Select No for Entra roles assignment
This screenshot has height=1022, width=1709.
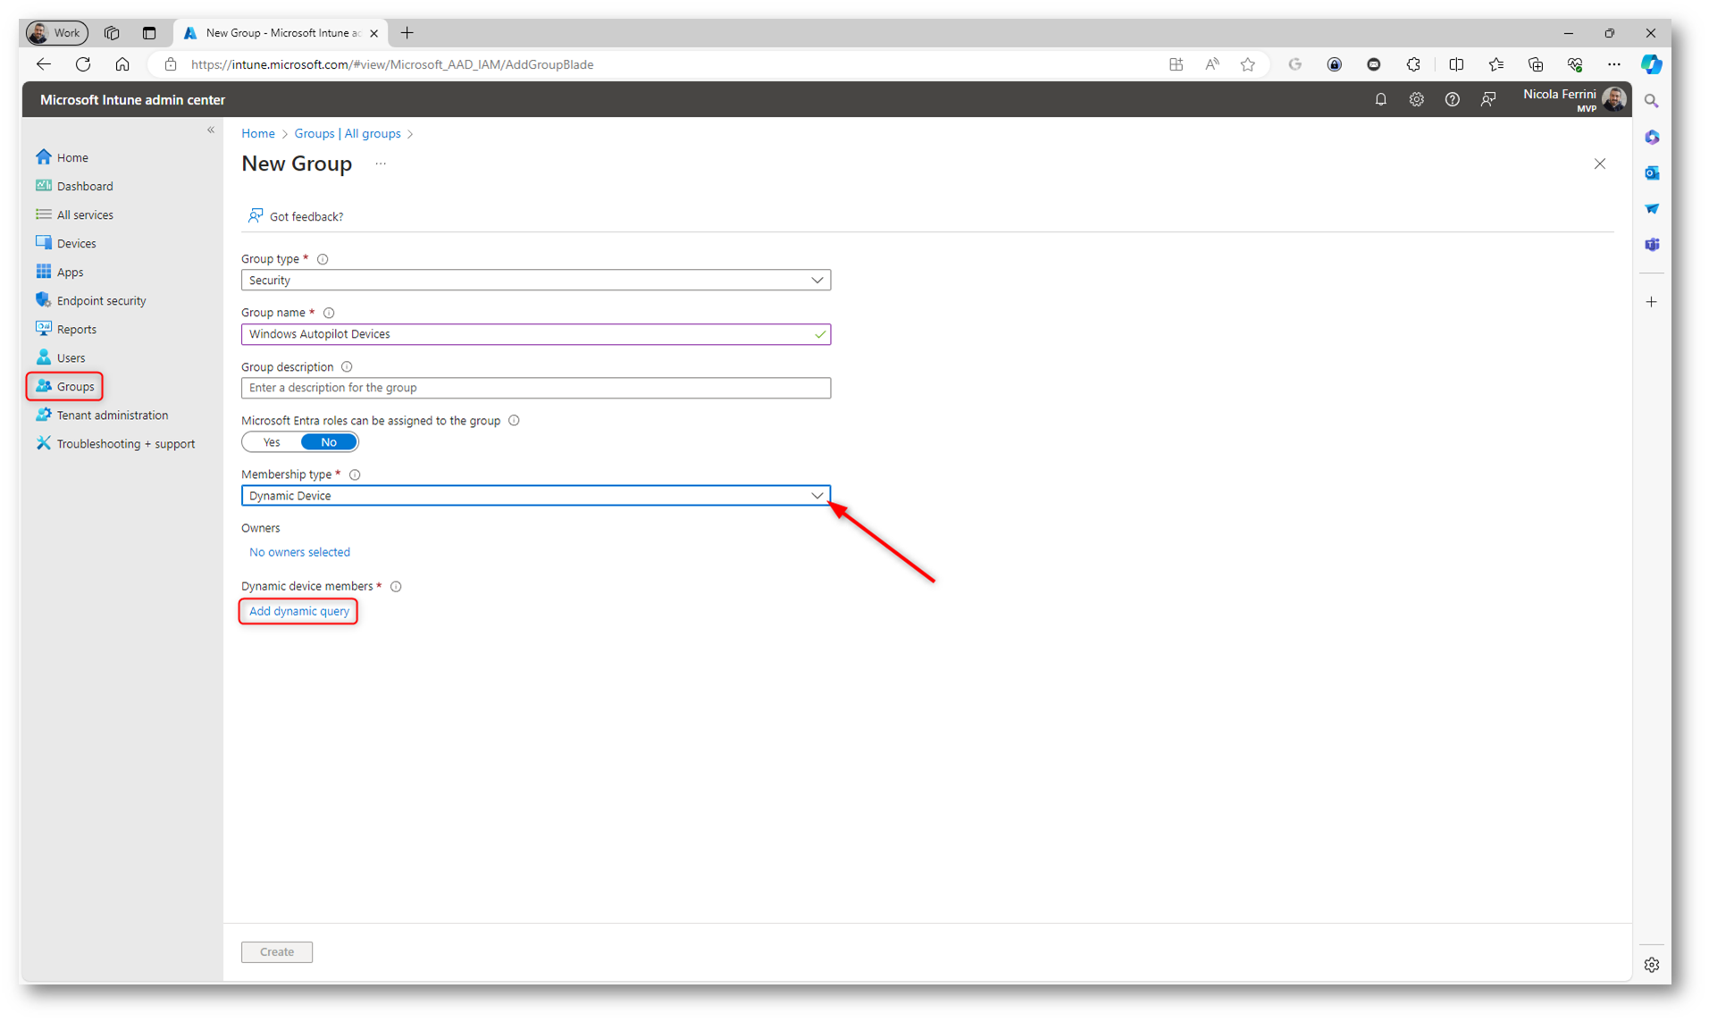coord(329,442)
